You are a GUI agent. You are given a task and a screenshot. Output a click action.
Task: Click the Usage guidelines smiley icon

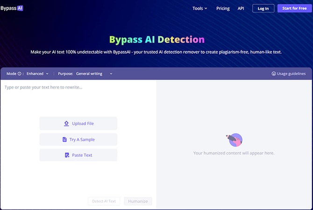274,74
